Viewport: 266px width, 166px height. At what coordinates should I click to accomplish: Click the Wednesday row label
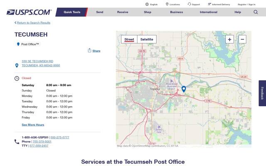click(x=30, y=107)
